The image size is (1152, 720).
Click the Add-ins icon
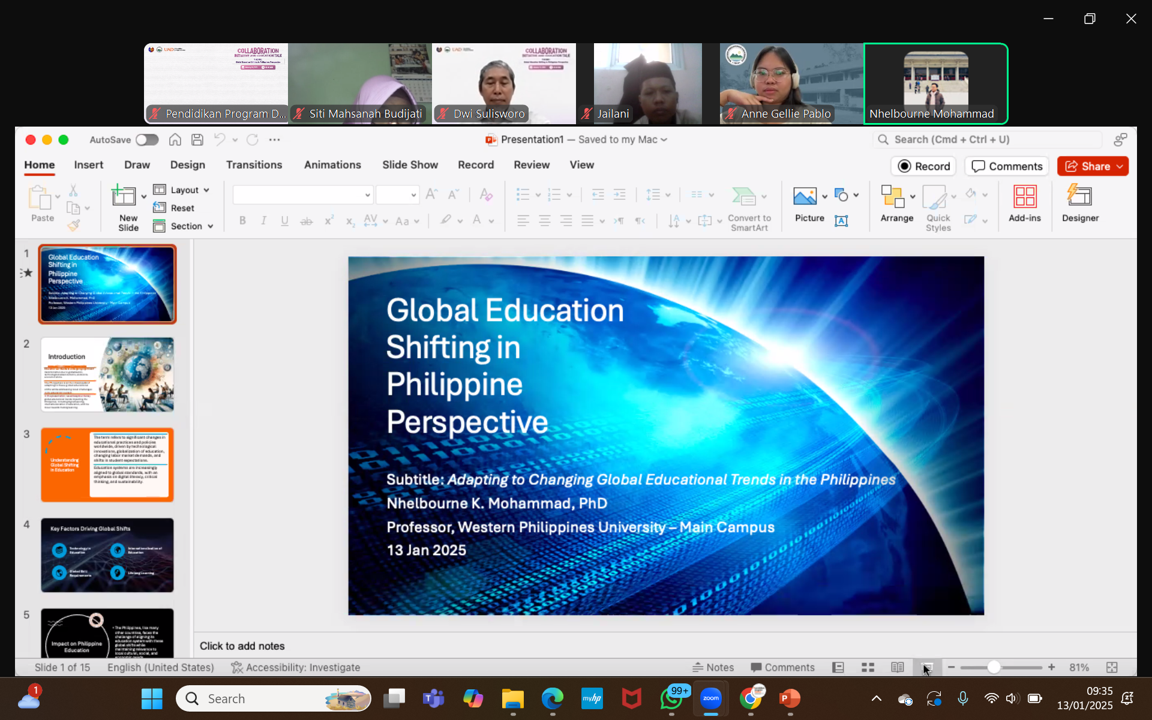[1024, 197]
